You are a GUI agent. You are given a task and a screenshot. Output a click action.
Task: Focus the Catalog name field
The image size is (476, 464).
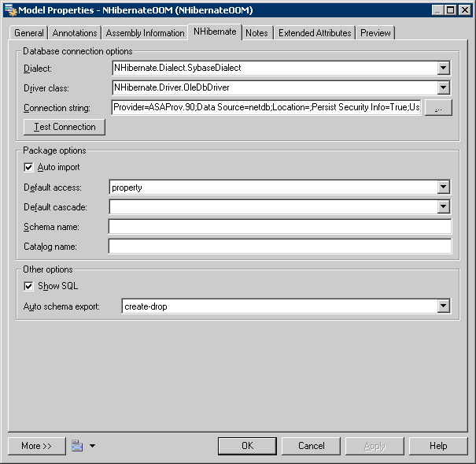280,247
